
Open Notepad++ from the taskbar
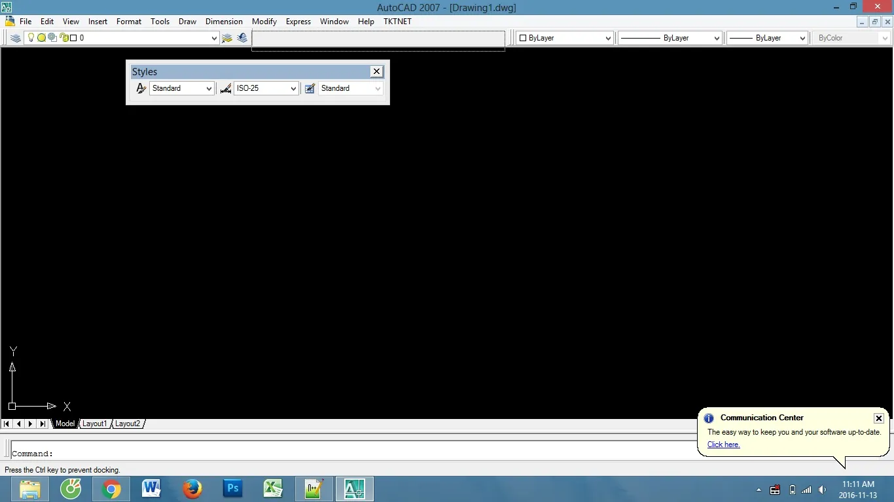point(314,488)
